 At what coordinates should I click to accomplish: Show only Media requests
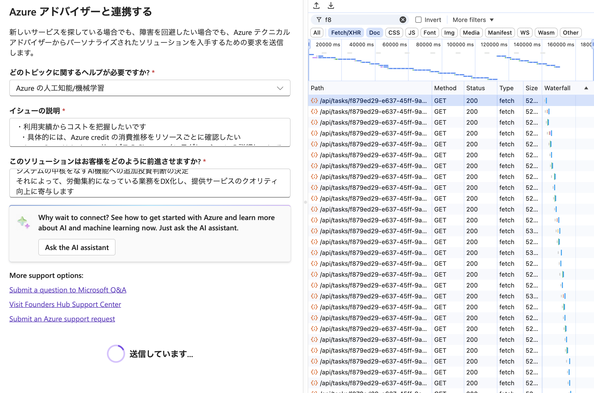click(x=471, y=33)
